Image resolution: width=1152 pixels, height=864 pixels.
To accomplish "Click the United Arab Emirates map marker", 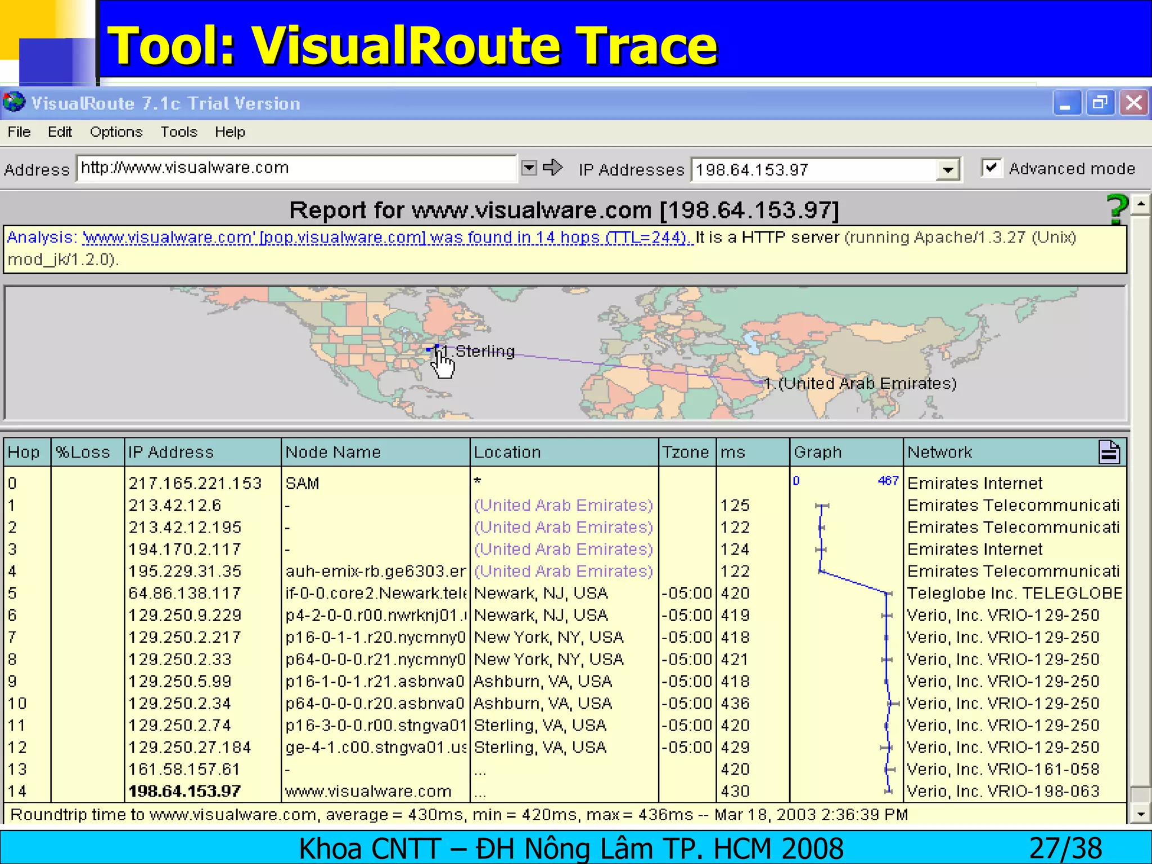I will click(x=762, y=382).
